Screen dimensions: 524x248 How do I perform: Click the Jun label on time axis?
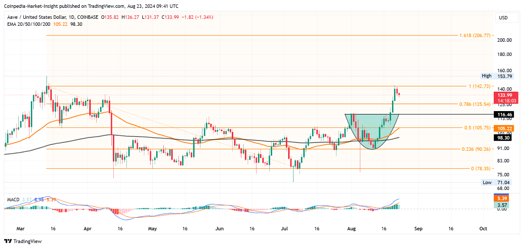pos(219,228)
